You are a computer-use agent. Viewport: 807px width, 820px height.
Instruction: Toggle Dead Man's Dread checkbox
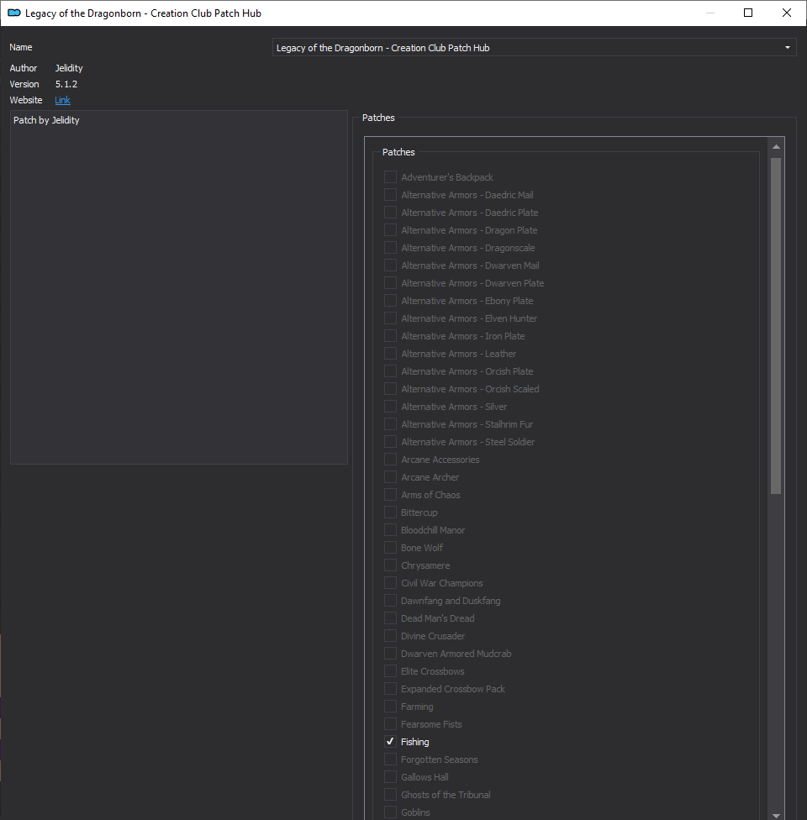tap(390, 618)
